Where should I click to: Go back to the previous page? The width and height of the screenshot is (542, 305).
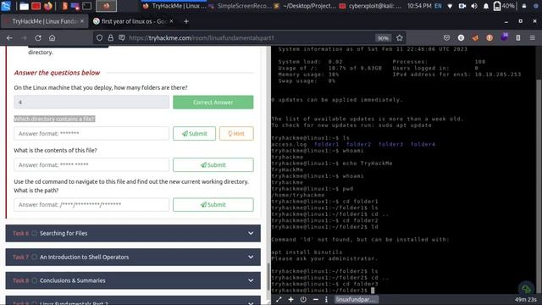click(9, 38)
